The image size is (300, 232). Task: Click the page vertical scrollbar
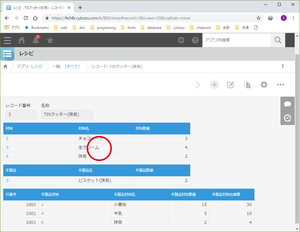tap(297, 139)
